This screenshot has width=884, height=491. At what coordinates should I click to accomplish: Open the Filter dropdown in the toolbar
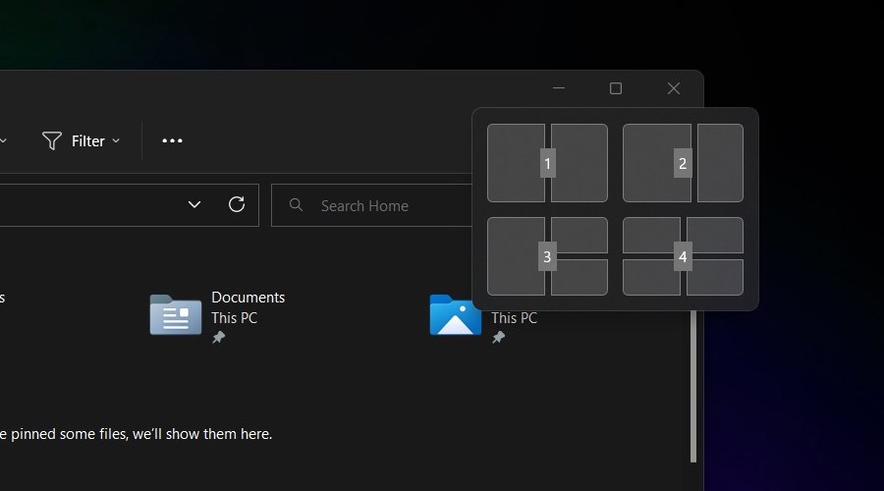click(81, 141)
